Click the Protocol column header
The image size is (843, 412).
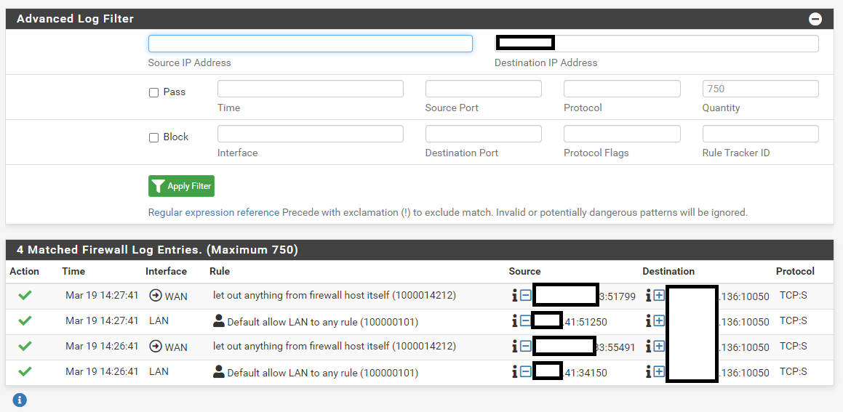pyautogui.click(x=795, y=271)
